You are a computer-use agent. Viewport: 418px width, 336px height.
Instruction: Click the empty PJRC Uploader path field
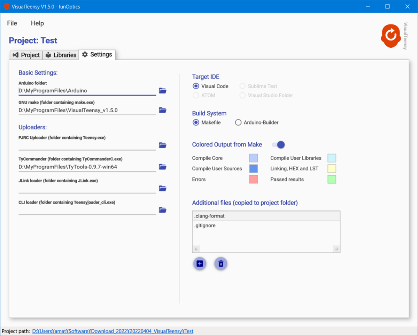[x=87, y=145]
